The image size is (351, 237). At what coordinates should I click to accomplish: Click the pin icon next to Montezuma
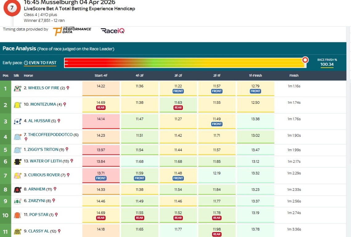coord(65,105)
